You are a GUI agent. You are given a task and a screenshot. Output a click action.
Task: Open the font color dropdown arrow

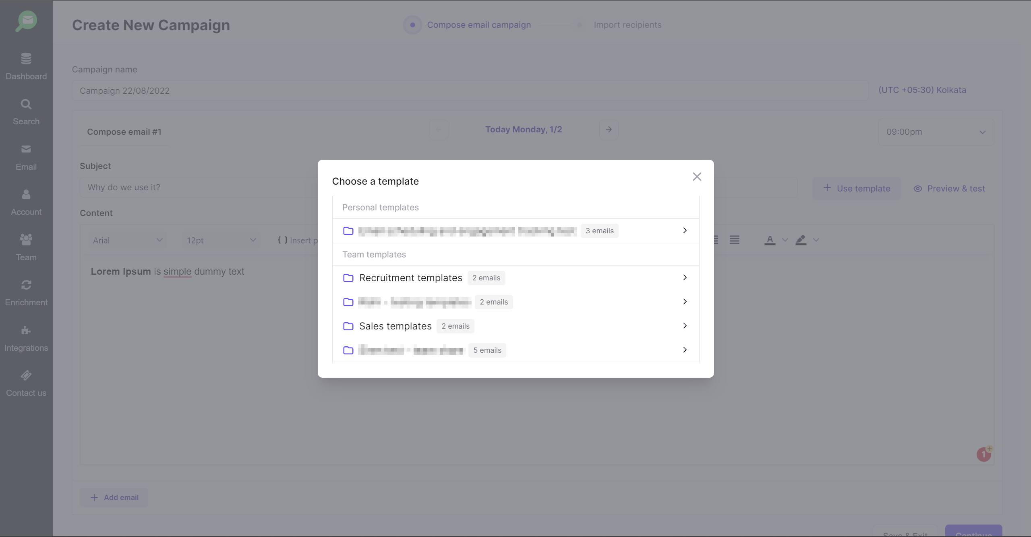pos(785,240)
